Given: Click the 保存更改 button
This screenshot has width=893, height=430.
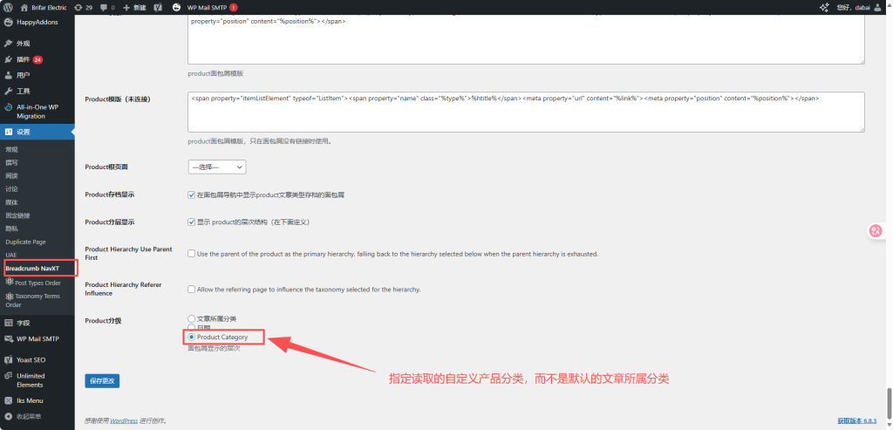Looking at the screenshot, I should [x=102, y=381].
